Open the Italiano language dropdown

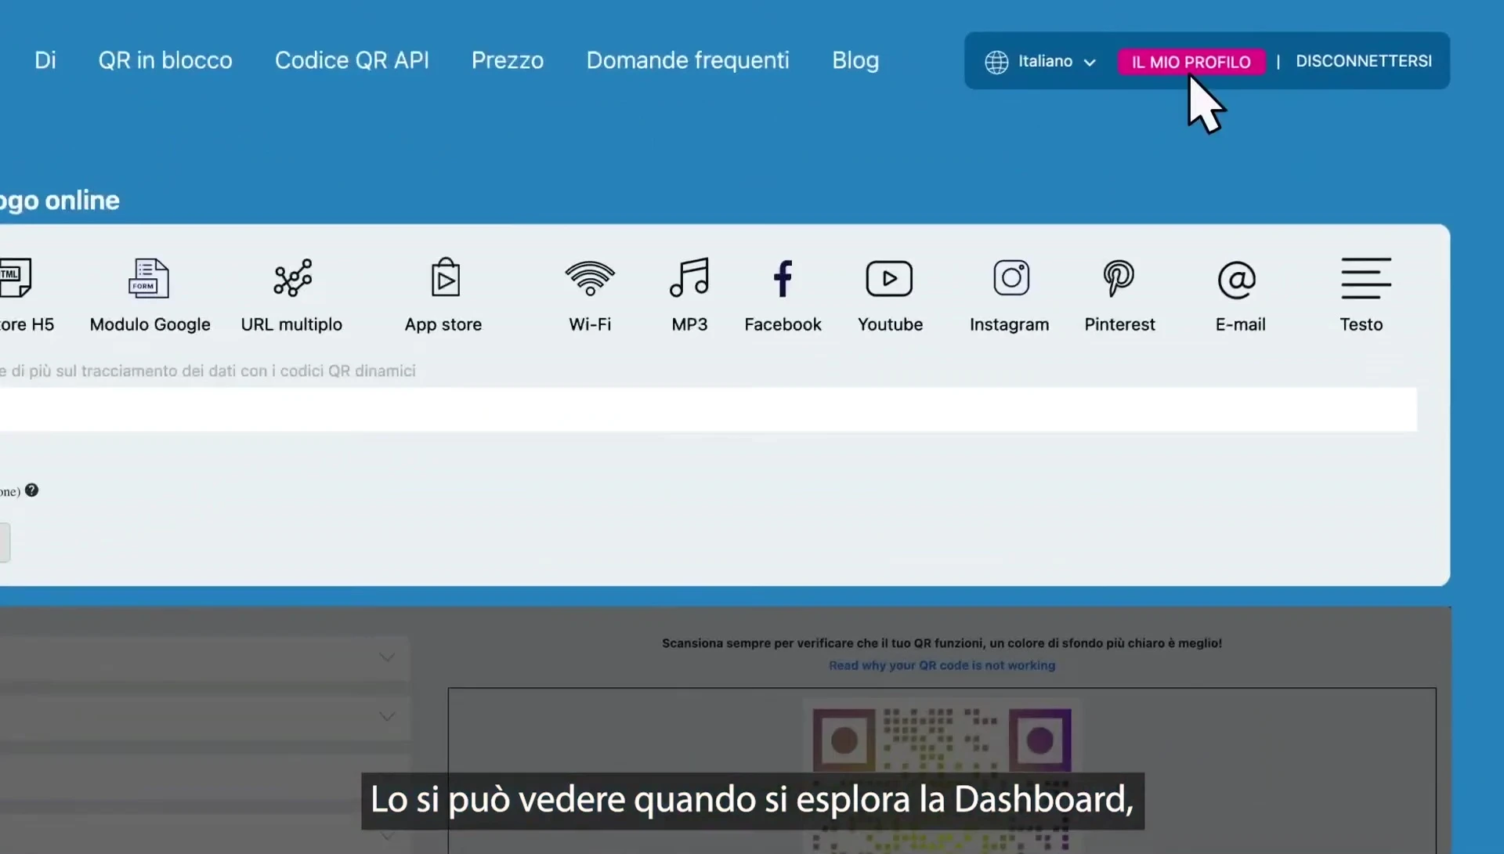pos(1042,61)
